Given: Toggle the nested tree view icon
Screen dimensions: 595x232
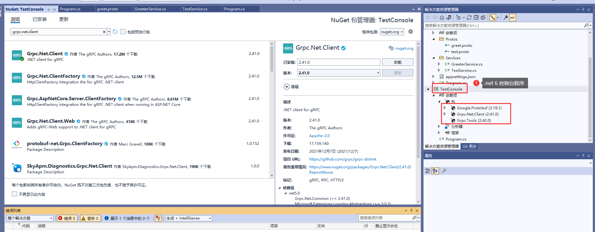Looking at the screenshot, I should tap(493, 17).
